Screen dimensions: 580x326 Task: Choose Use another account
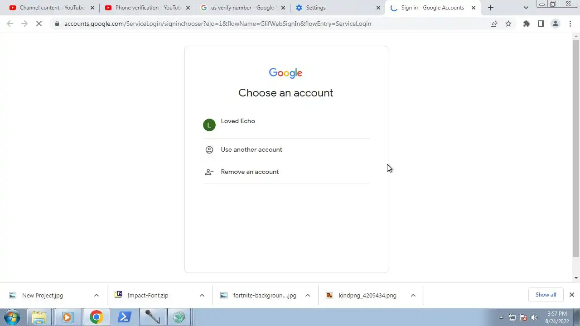pos(286,150)
